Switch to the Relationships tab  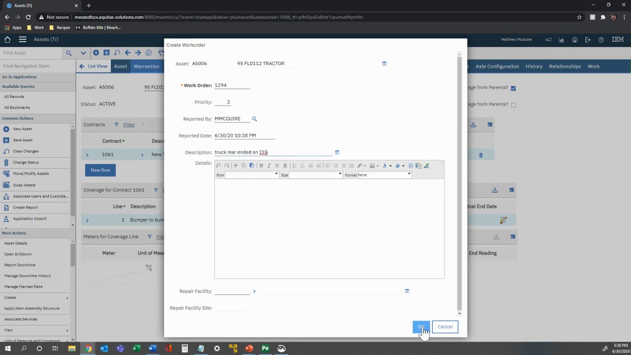click(x=565, y=66)
